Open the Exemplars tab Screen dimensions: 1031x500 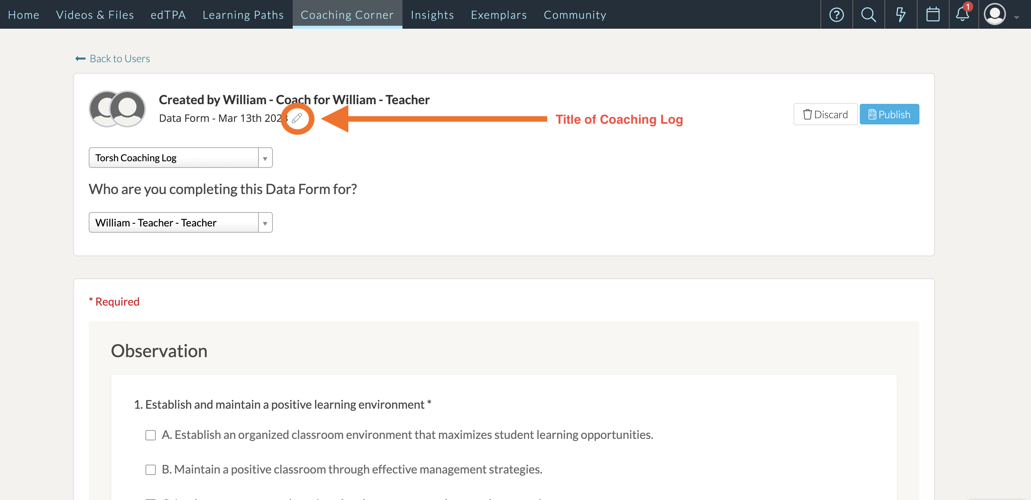click(499, 15)
